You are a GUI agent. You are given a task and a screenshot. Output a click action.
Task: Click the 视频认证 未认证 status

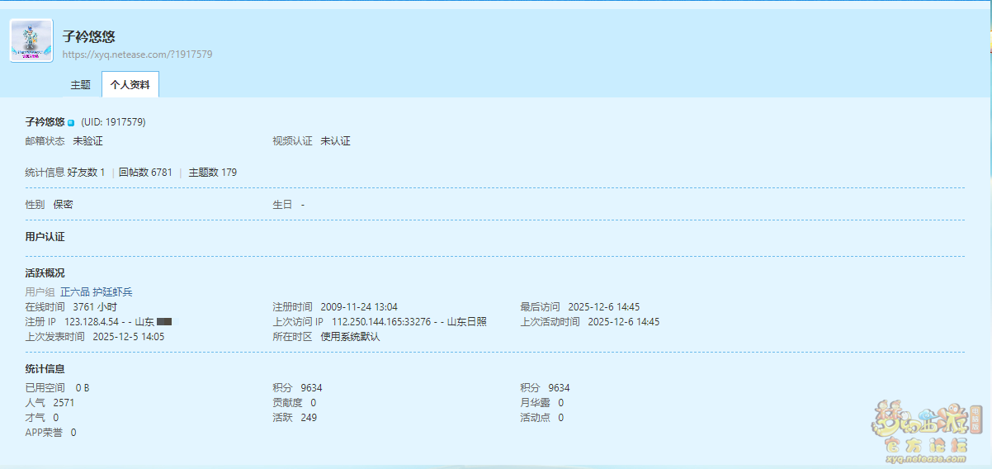pyautogui.click(x=335, y=141)
